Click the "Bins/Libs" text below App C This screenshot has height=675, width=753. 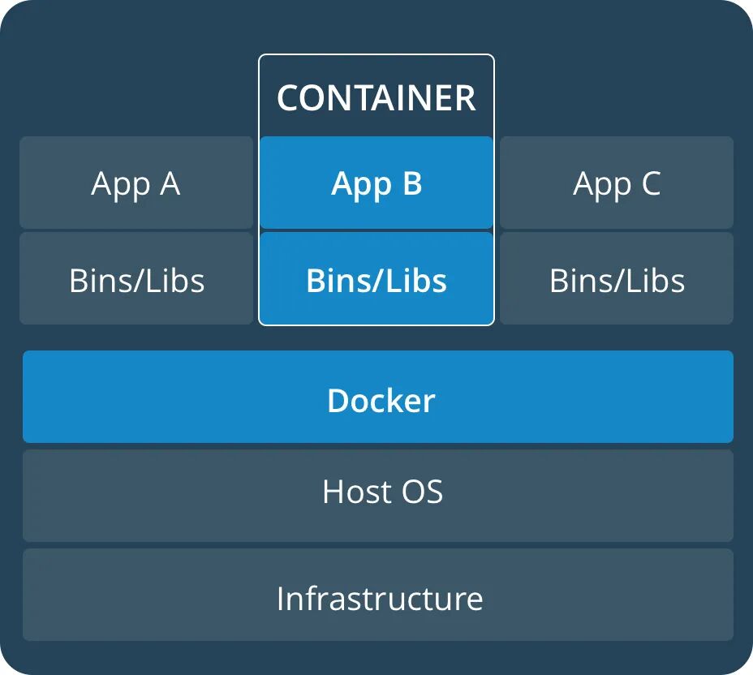[x=617, y=281]
